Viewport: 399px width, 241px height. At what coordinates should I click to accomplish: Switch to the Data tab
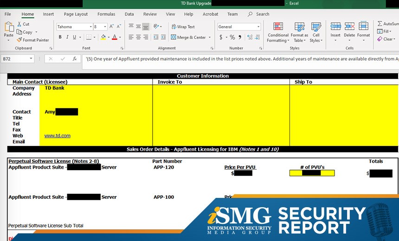click(x=129, y=14)
